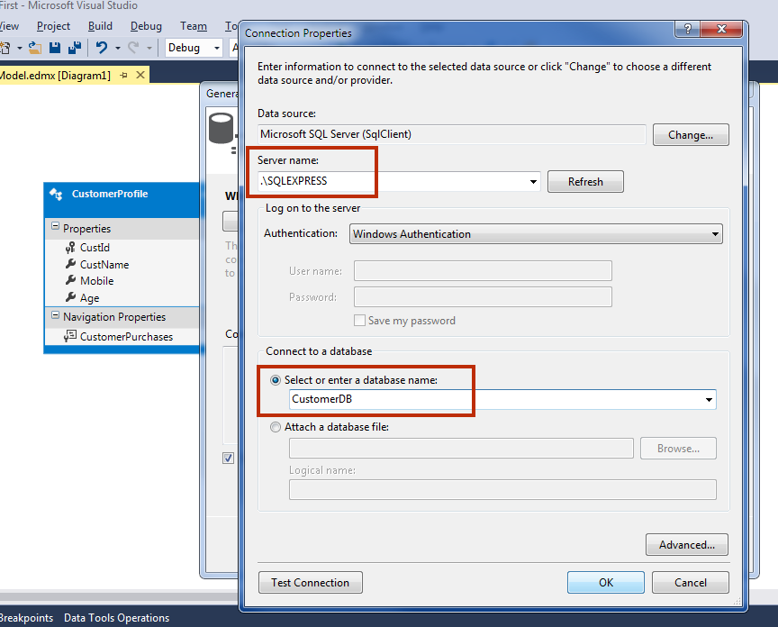Select the 'Attach a database file' radio
This screenshot has width=778, height=627.
click(276, 427)
